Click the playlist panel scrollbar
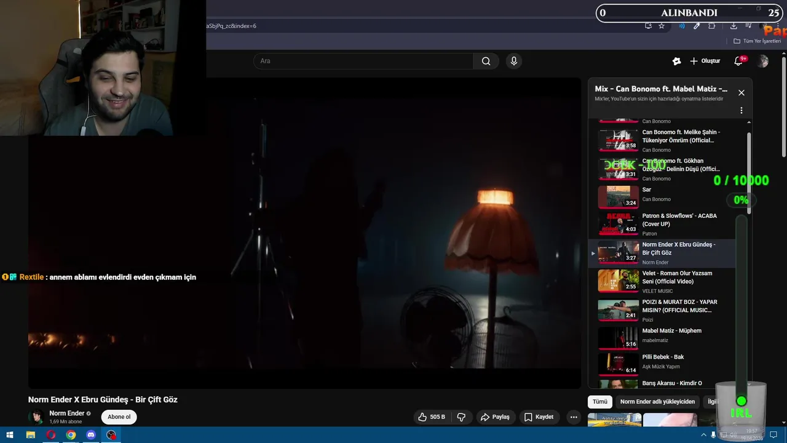Screen dimensions: 787x443 [749, 172]
